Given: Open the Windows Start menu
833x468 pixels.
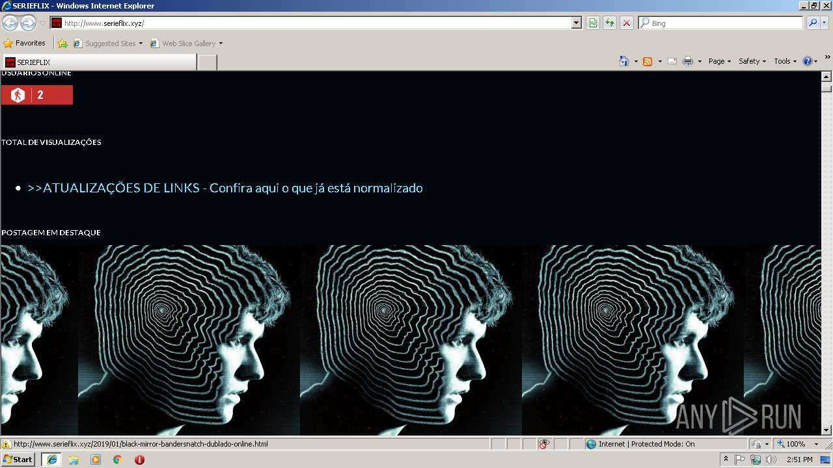Looking at the screenshot, I should [18, 460].
